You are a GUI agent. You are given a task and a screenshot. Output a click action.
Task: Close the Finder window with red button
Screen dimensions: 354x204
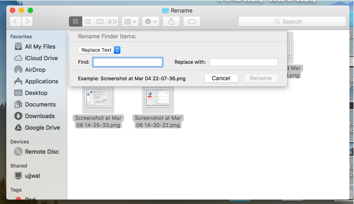point(12,10)
